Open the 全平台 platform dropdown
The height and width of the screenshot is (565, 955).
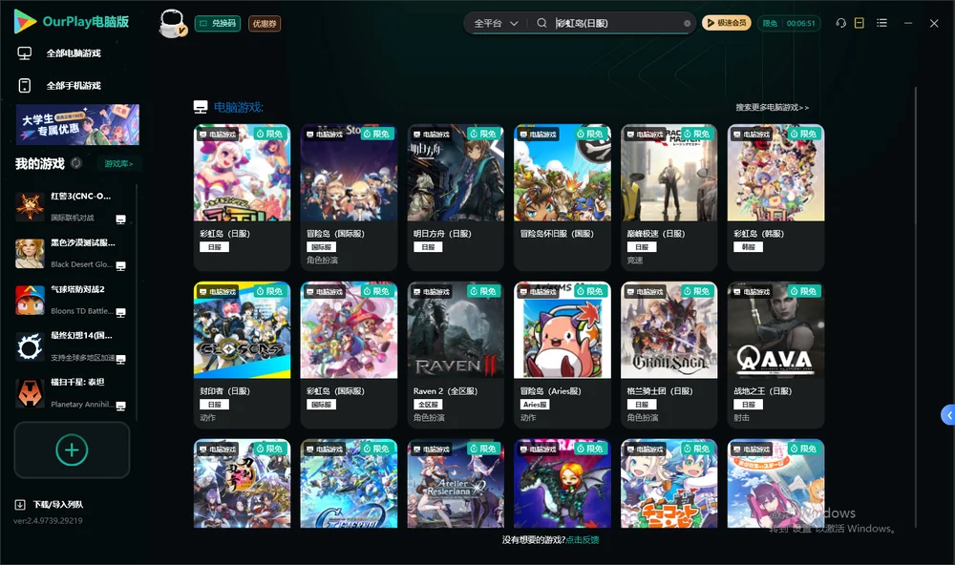(496, 23)
